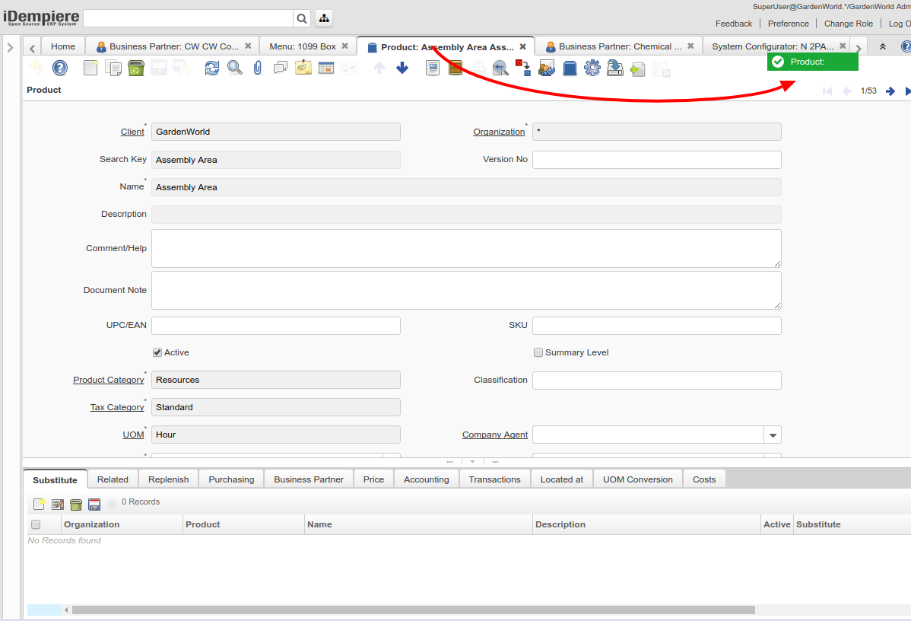
Task: Click into the UPC/EAN input field
Action: tap(275, 326)
